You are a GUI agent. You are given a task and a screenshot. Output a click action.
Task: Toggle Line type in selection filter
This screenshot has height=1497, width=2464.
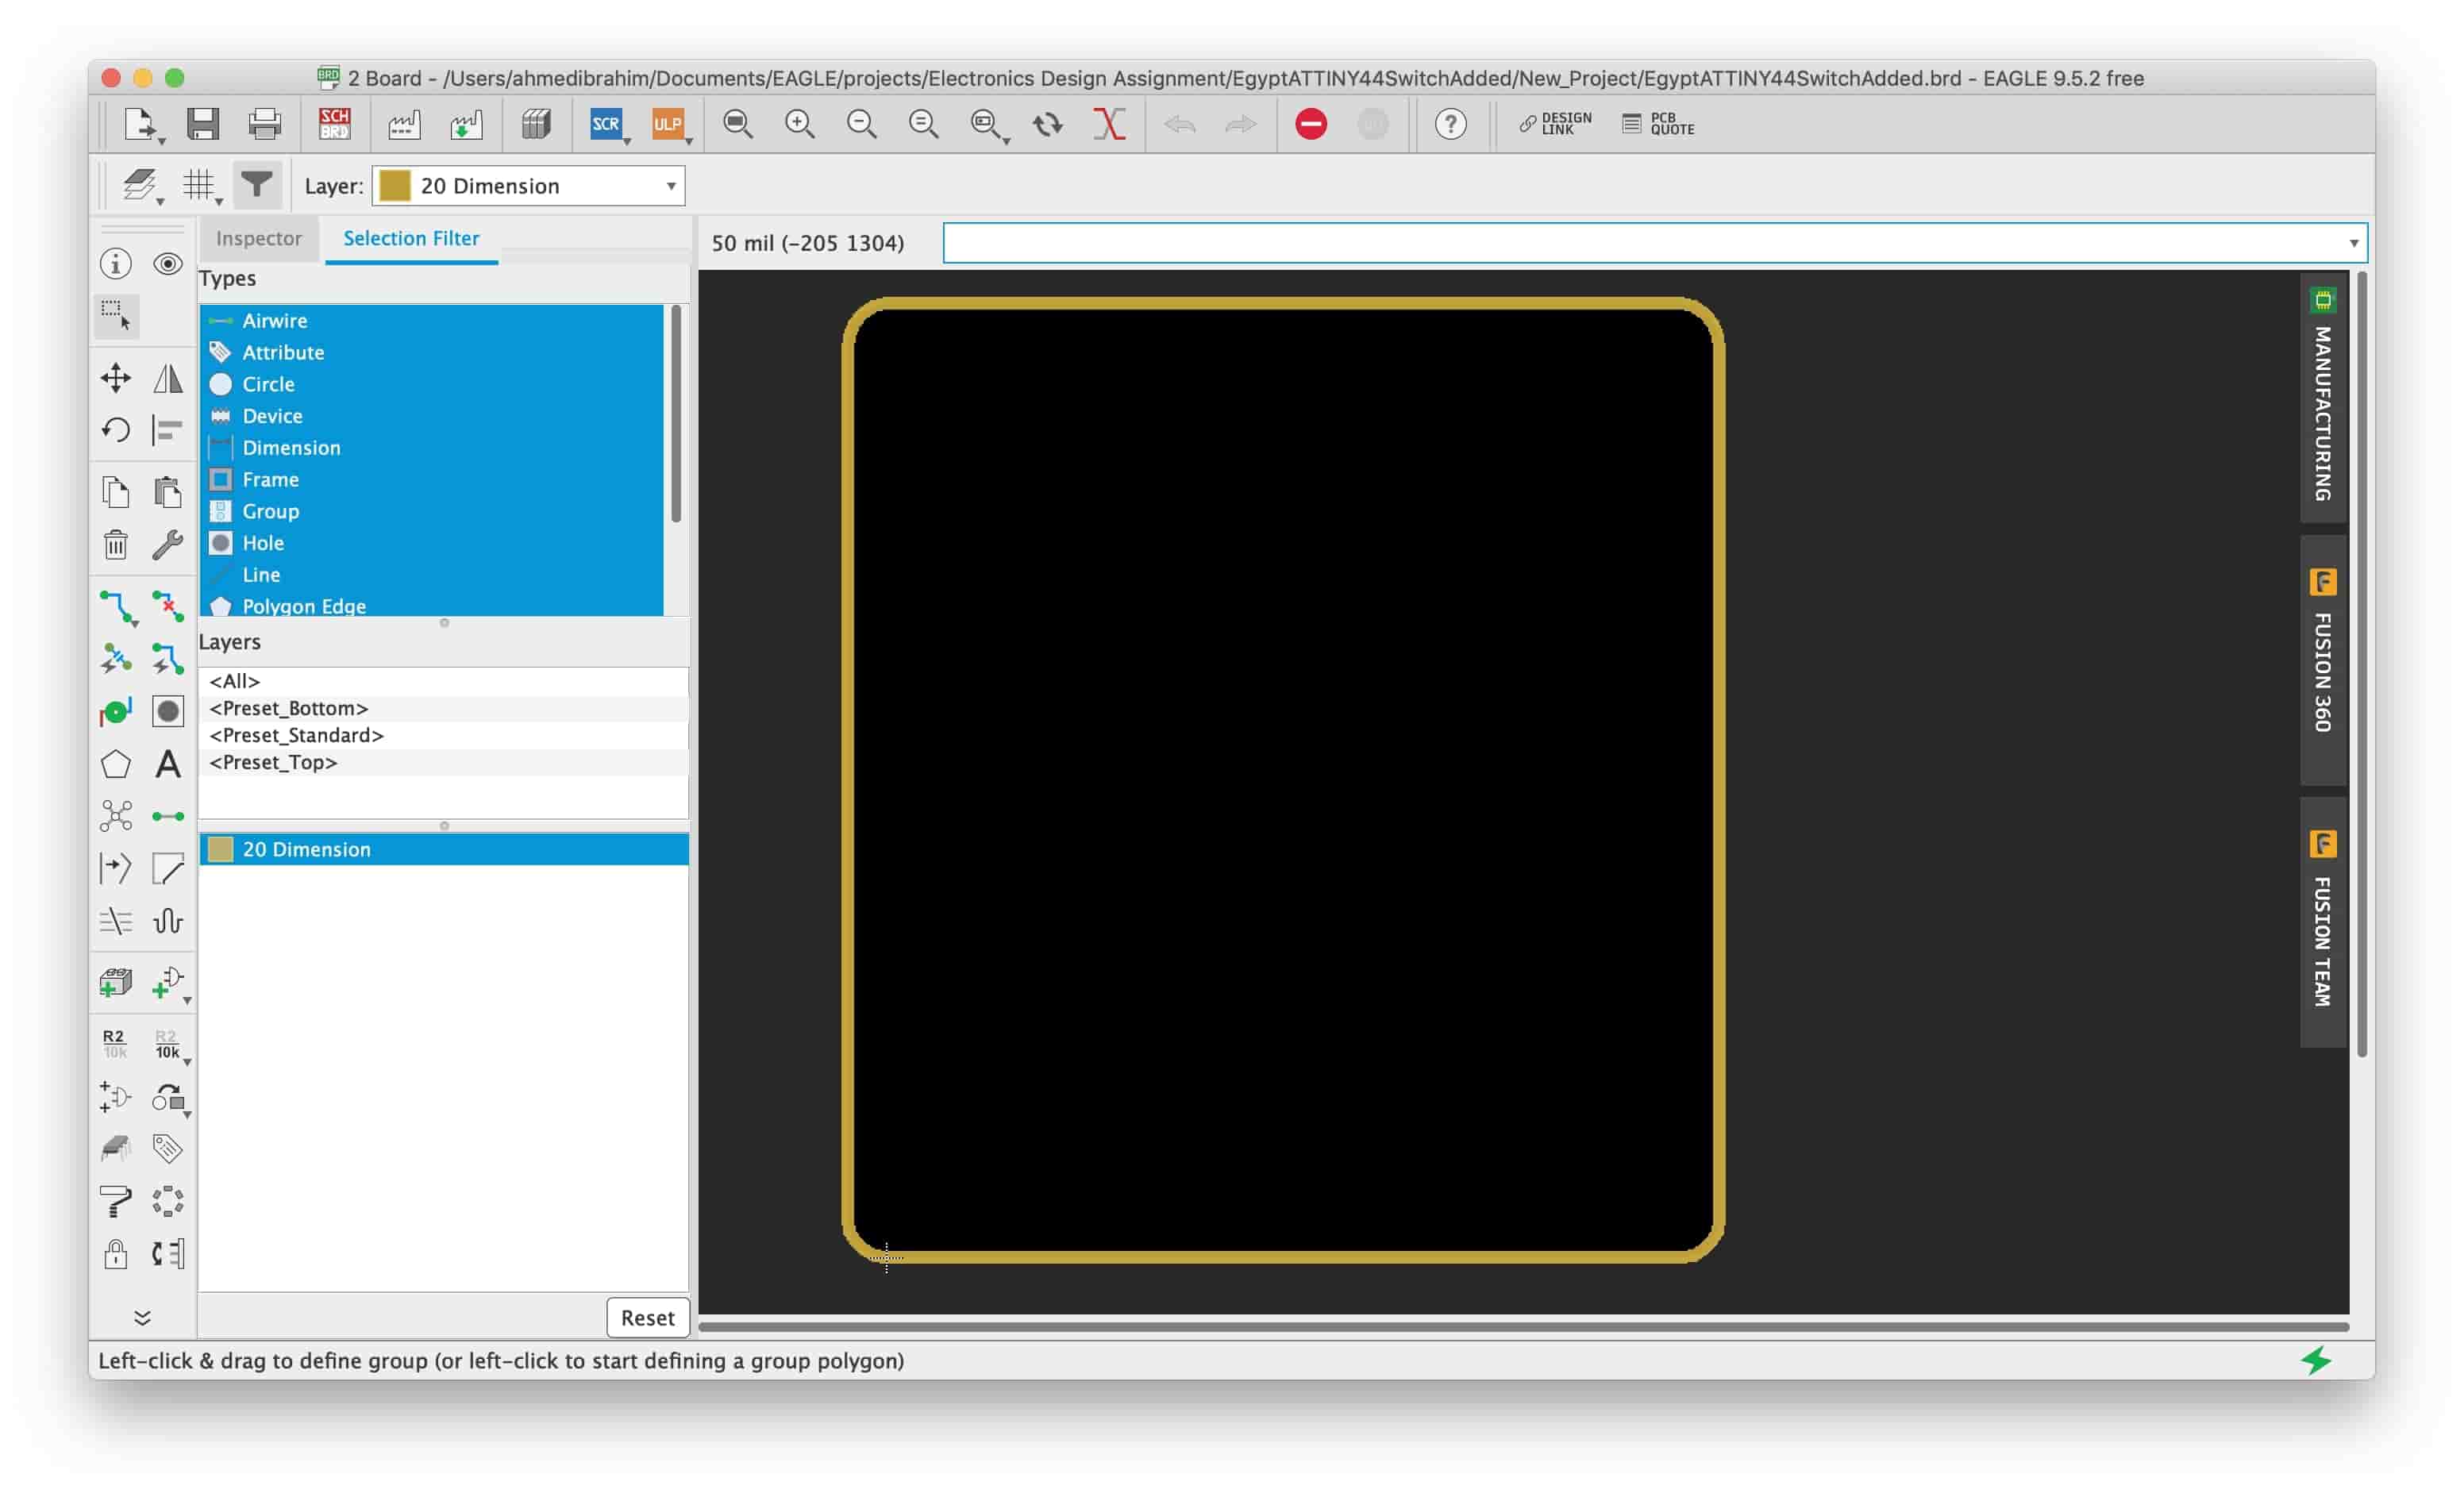[x=259, y=573]
